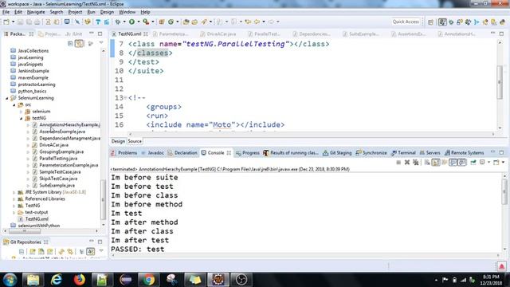Expand the selenium package node
510x287 pixels.
pos(22,112)
